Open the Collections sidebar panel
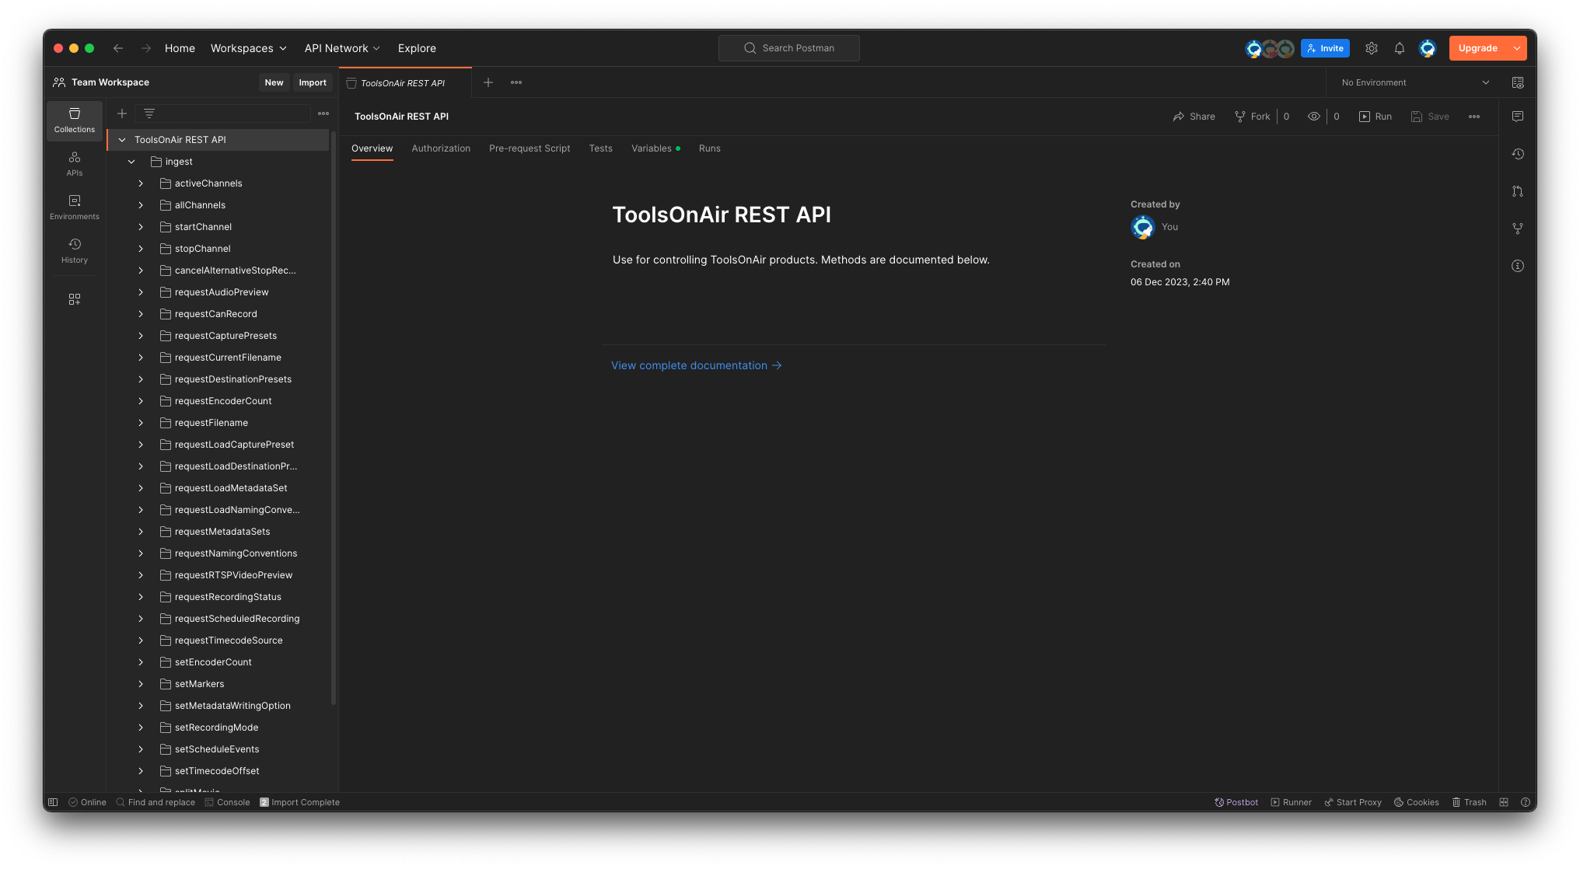The height and width of the screenshot is (869, 1580). point(75,120)
